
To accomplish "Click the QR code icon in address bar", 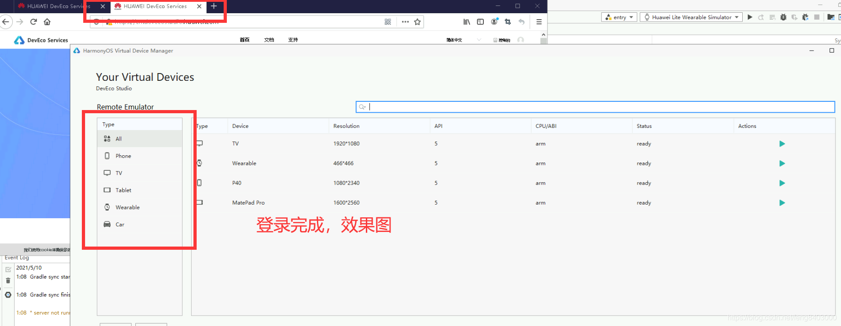I will [x=388, y=22].
